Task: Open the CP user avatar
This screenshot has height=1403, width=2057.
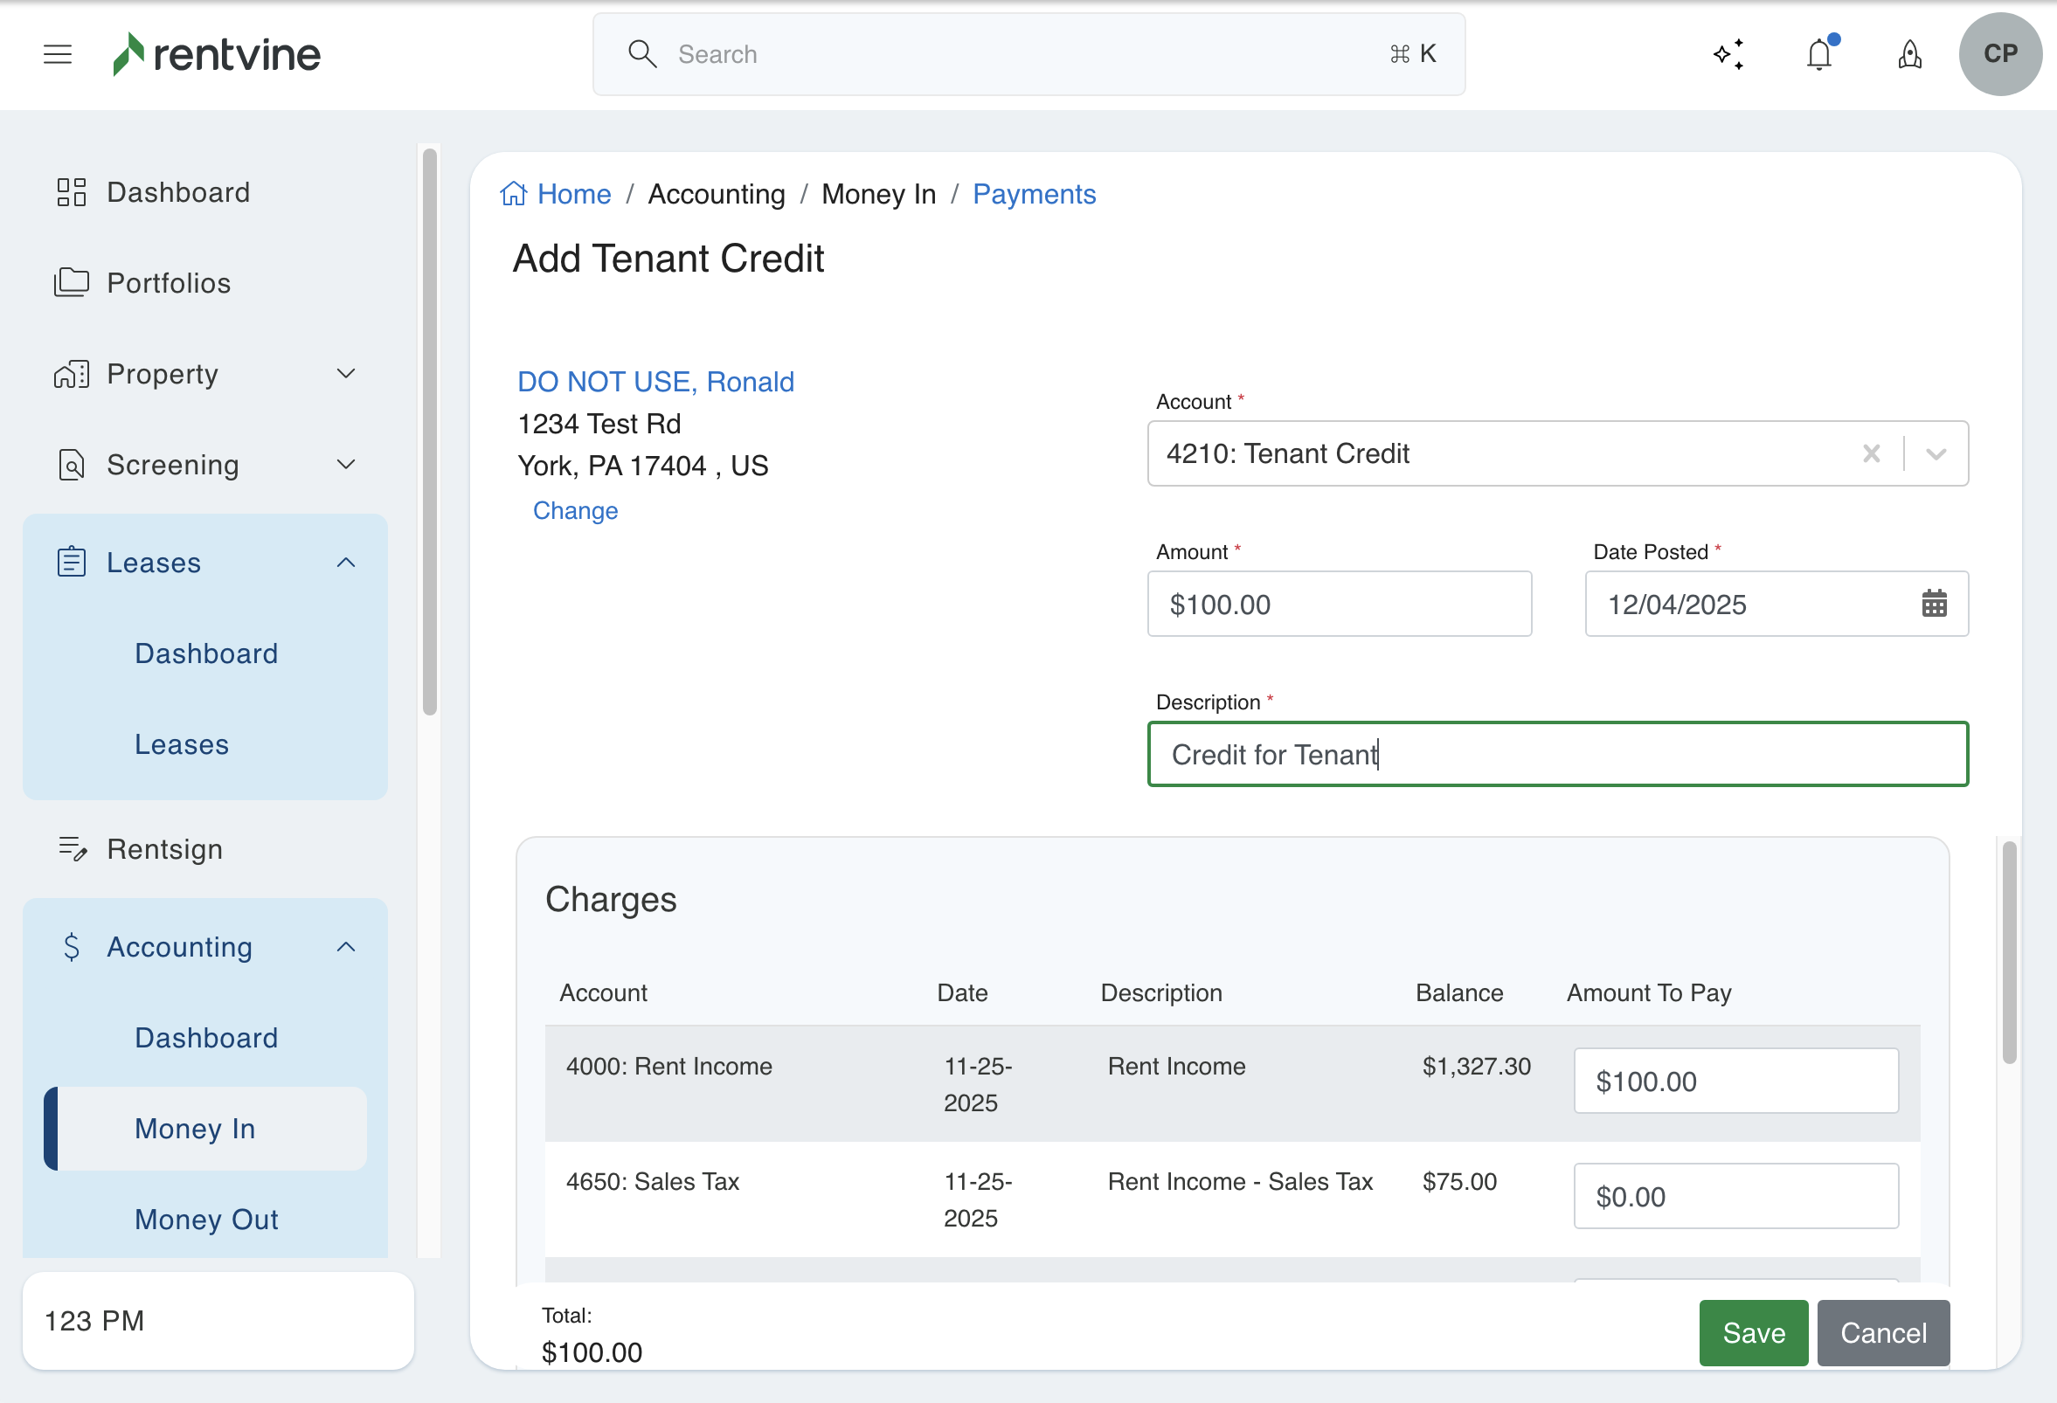Action: click(1999, 54)
